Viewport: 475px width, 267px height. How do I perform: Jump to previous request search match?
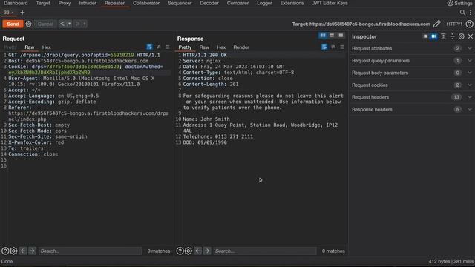tap(23, 251)
